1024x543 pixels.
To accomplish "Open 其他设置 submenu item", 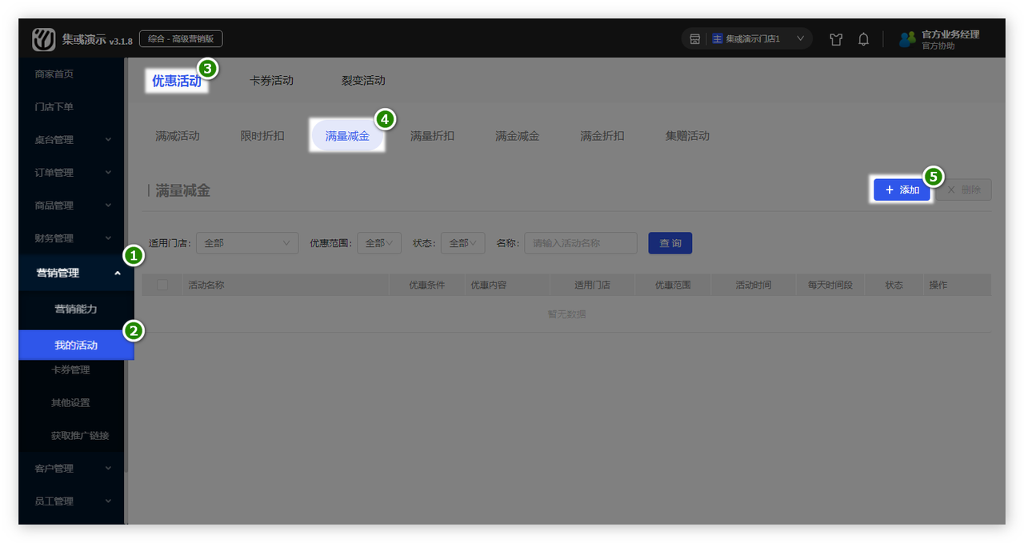I will [71, 402].
